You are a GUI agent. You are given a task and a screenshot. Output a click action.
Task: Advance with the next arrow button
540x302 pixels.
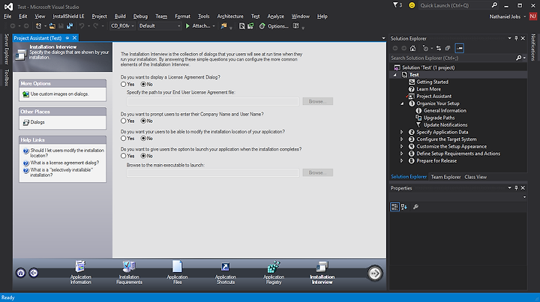click(x=374, y=273)
